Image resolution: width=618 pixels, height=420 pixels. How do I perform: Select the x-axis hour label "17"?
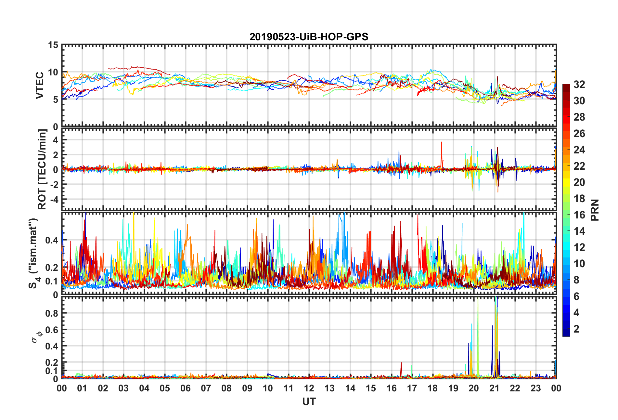[412, 388]
